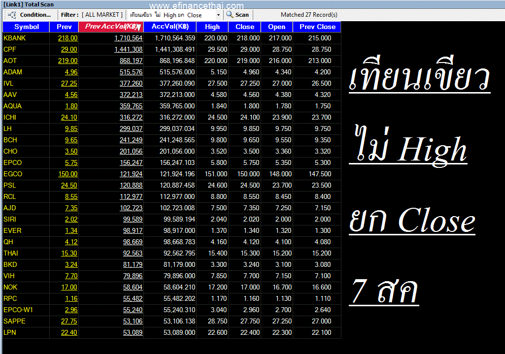Select the BKD symbol
Image resolution: width=505 pixels, height=354 pixels.
point(10,264)
